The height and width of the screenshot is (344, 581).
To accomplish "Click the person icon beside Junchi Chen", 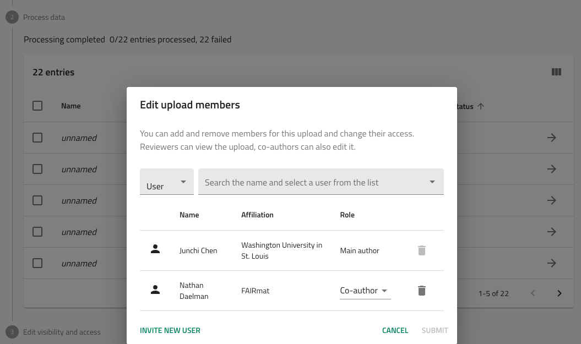I will [x=155, y=250].
